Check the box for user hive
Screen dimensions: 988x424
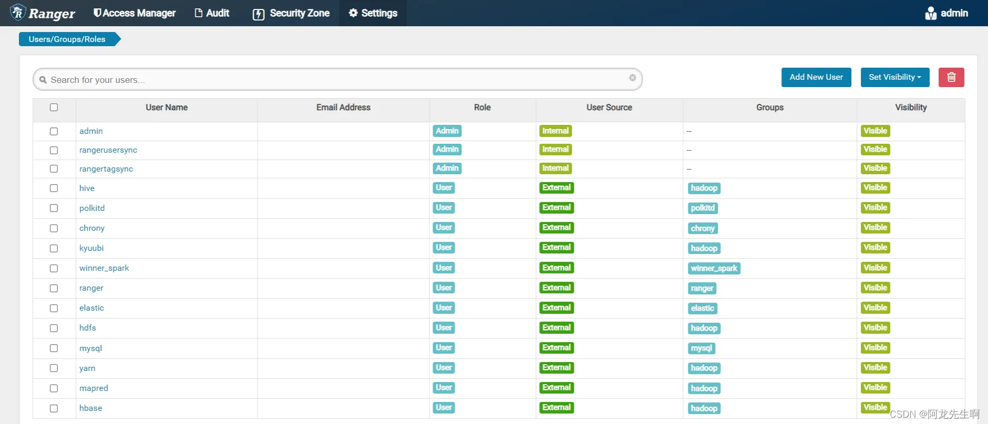pyautogui.click(x=54, y=188)
